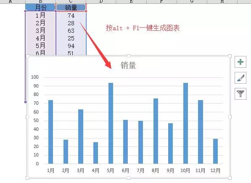Select cell containing 1月 in the table
The image size is (251, 183).
40,16
